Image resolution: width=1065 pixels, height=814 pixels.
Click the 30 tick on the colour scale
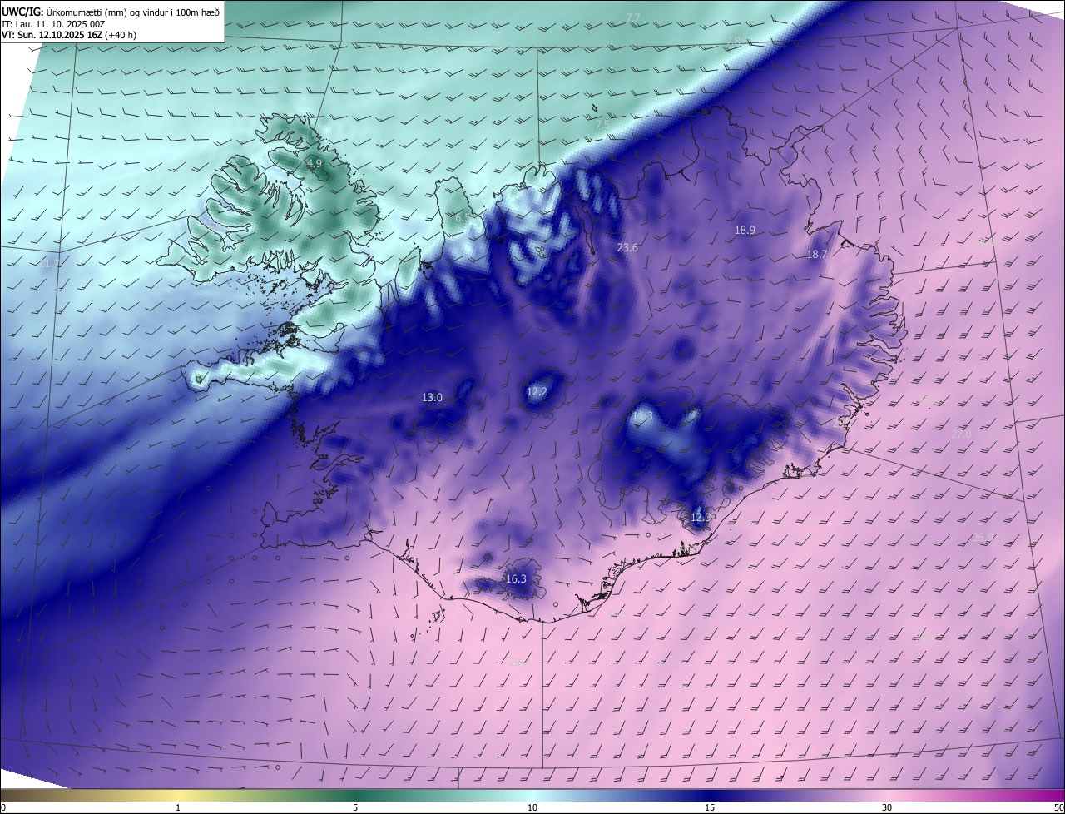coord(887,807)
